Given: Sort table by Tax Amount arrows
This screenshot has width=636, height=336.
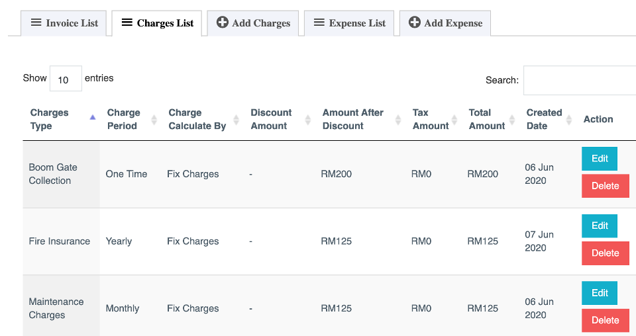Looking at the screenshot, I should coord(454,120).
